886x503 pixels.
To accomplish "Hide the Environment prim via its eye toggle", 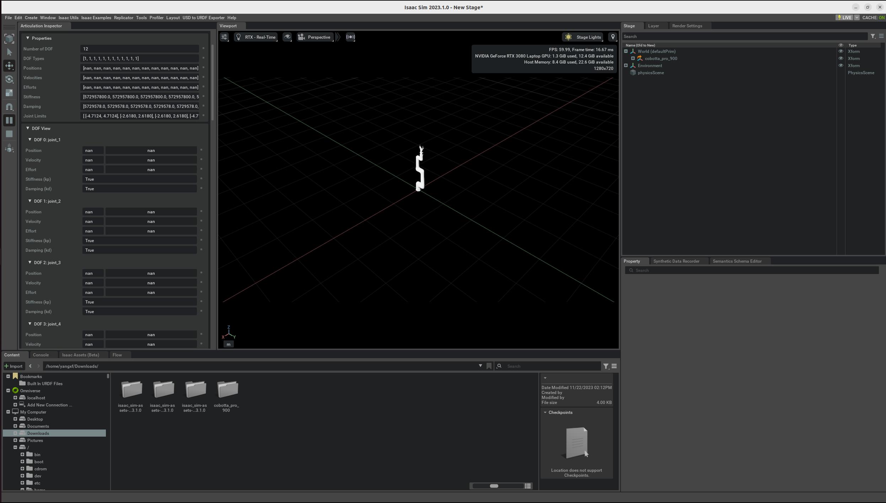I will tap(841, 65).
